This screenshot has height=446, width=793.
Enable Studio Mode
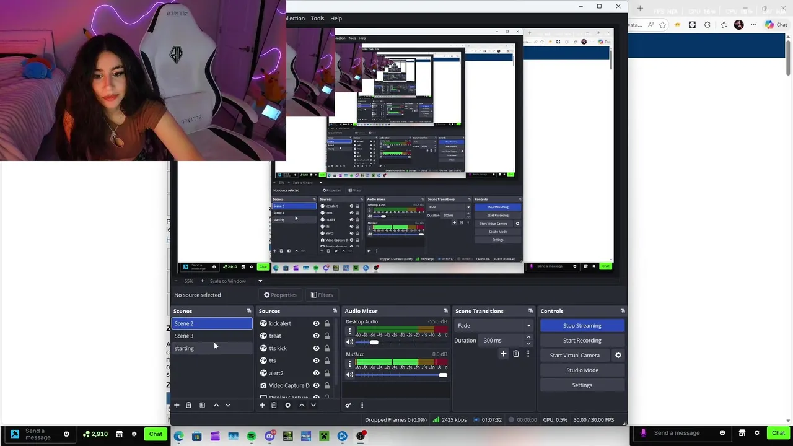pos(582,370)
